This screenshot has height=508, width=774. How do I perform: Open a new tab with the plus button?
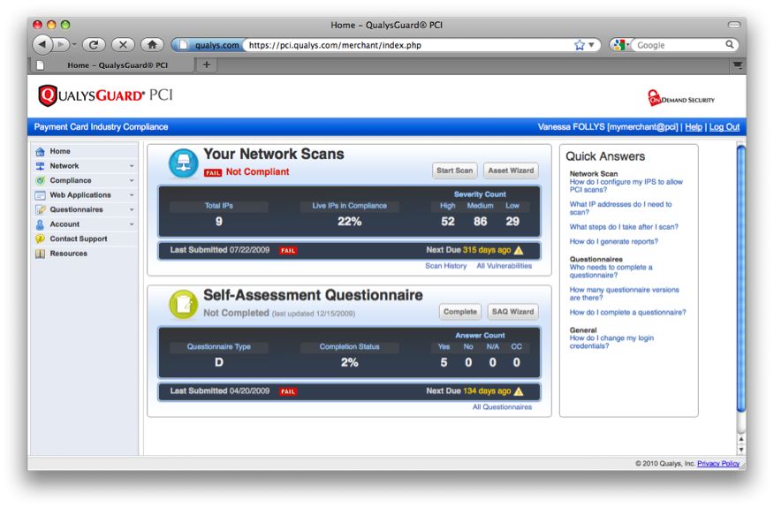pos(207,64)
